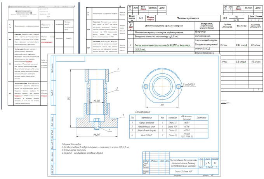The image size is (264, 179).
Task: Select the 'М12х25 ГОСТ 7798-70' designation cell
Action: tap(187, 135)
